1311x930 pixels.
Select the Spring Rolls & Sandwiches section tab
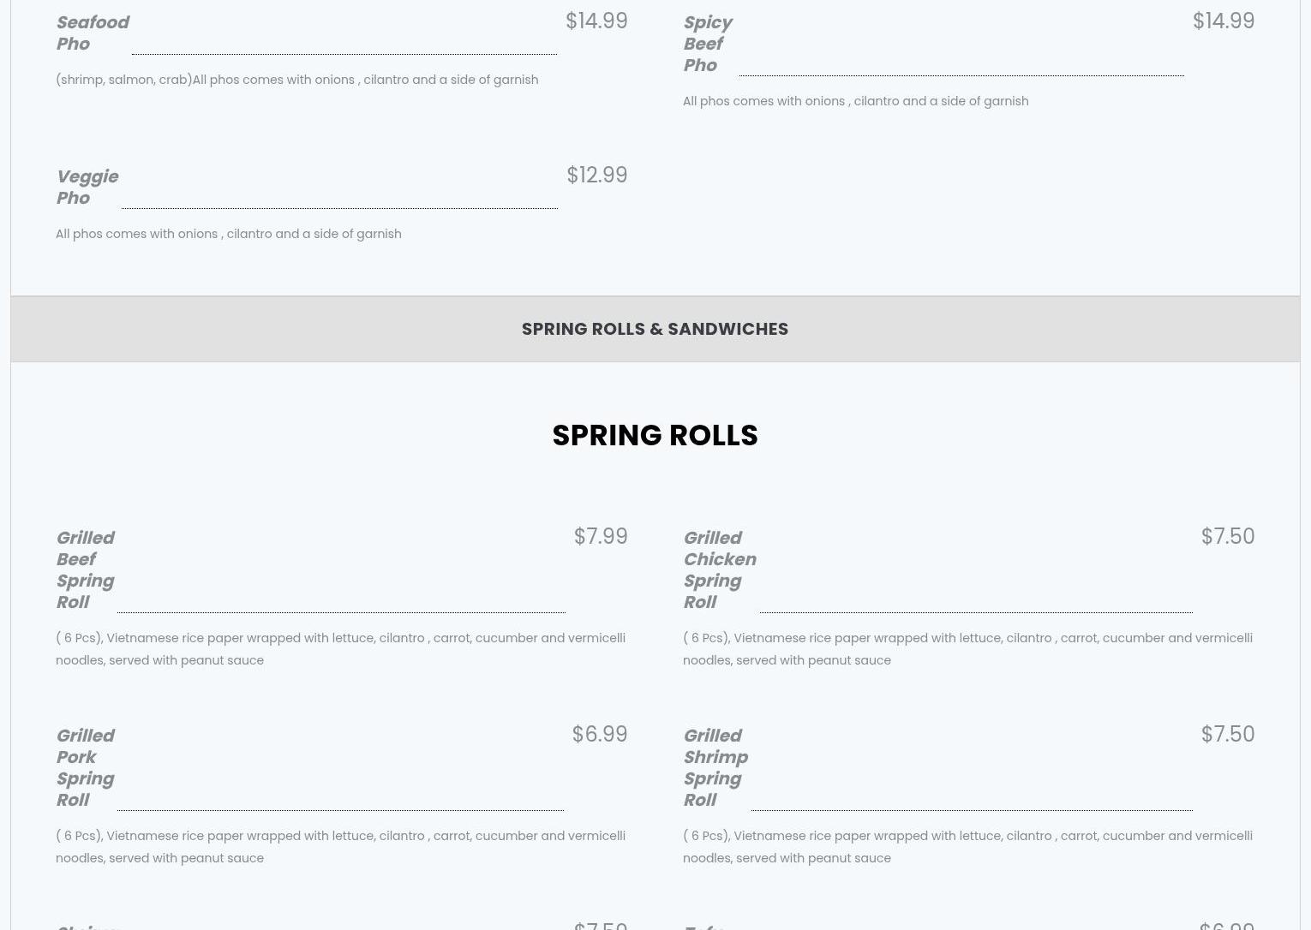[655, 329]
